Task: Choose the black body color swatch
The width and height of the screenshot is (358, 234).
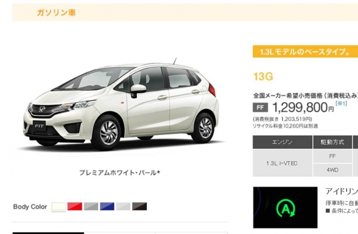Action: click(x=140, y=206)
